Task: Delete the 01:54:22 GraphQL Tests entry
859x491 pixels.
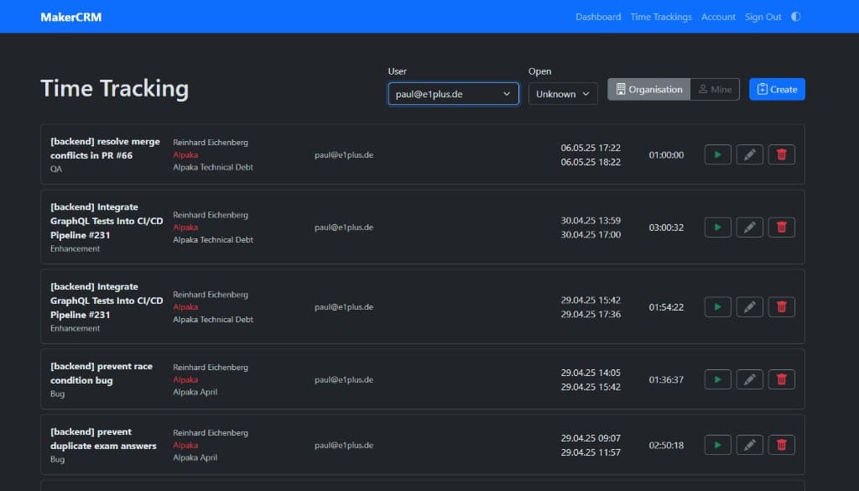Action: click(x=781, y=307)
